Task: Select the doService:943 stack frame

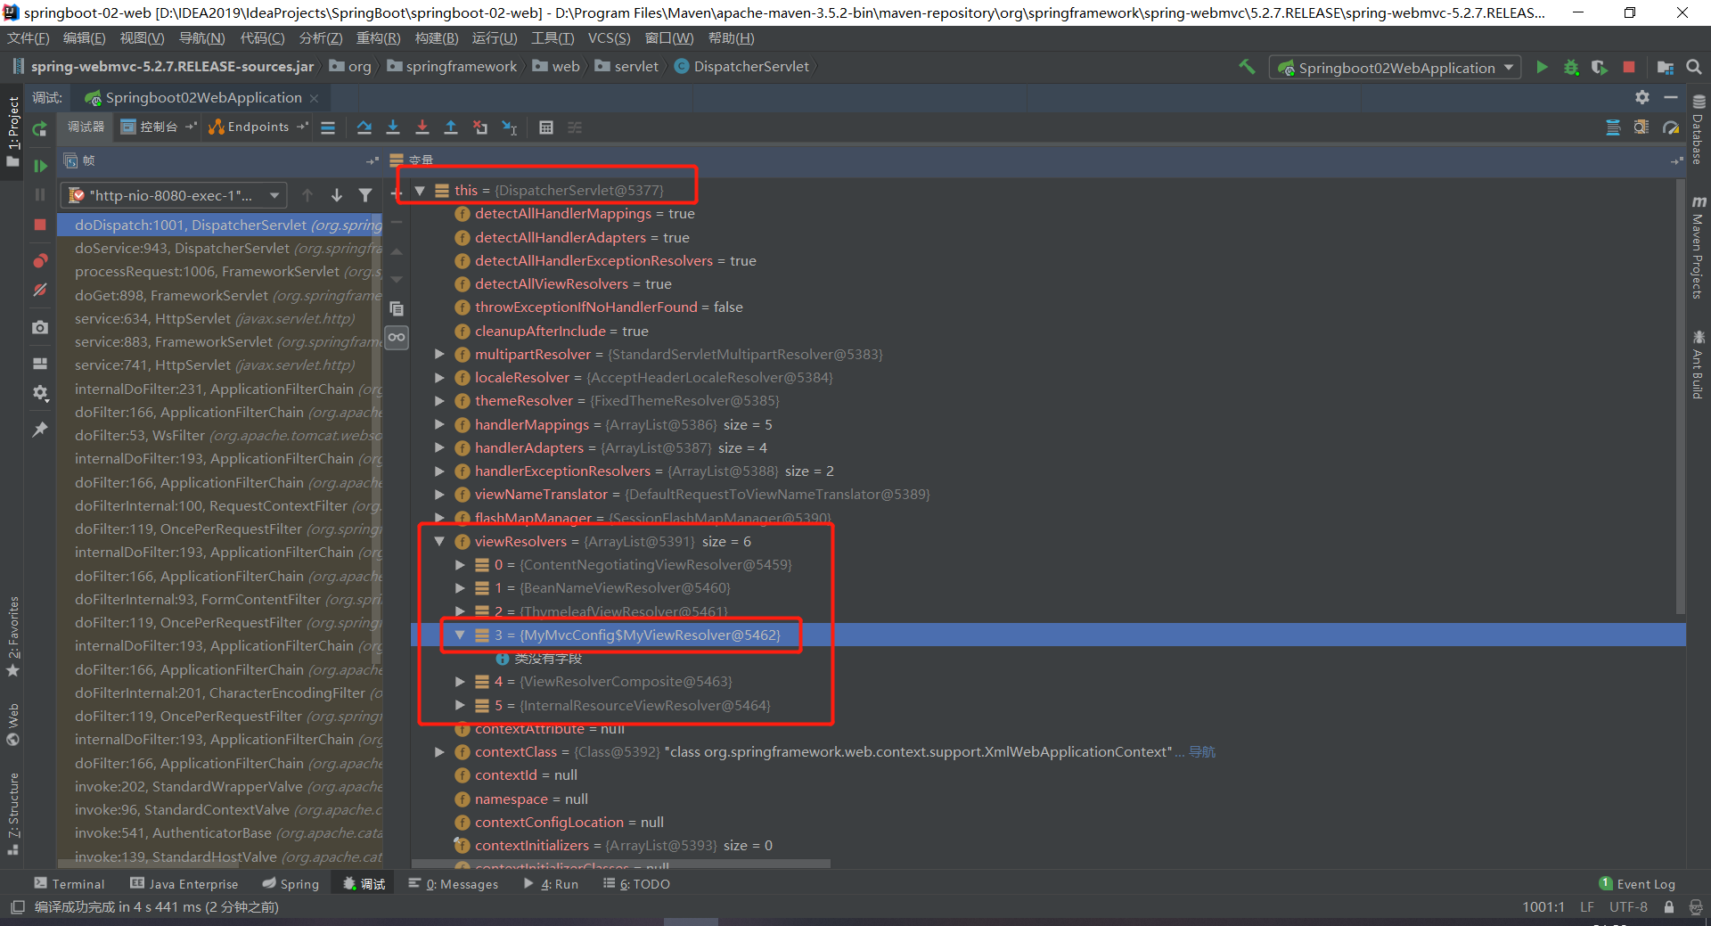Action: (182, 249)
